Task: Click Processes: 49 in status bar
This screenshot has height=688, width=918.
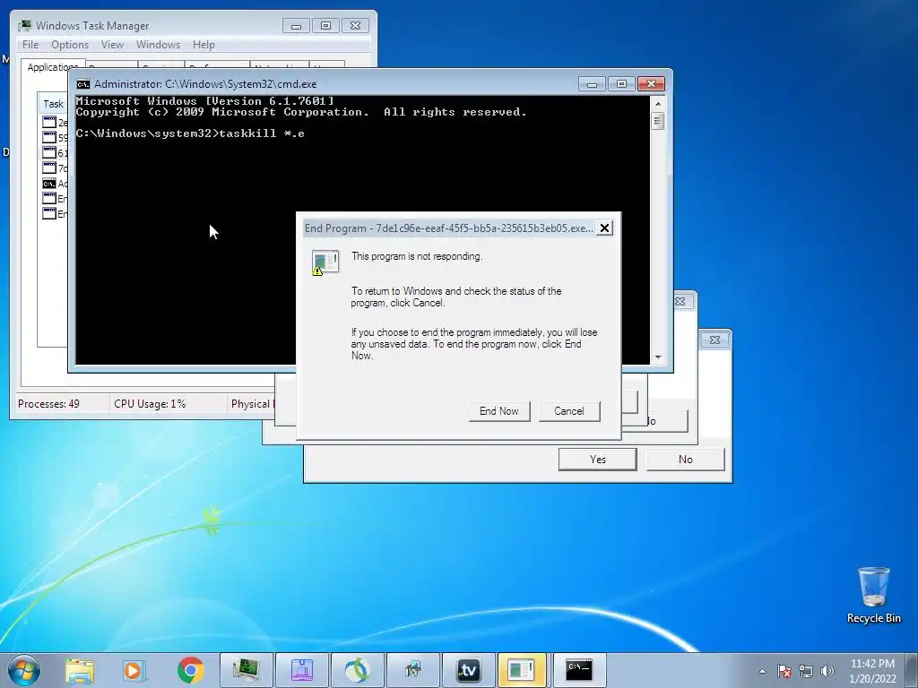Action: 48,404
